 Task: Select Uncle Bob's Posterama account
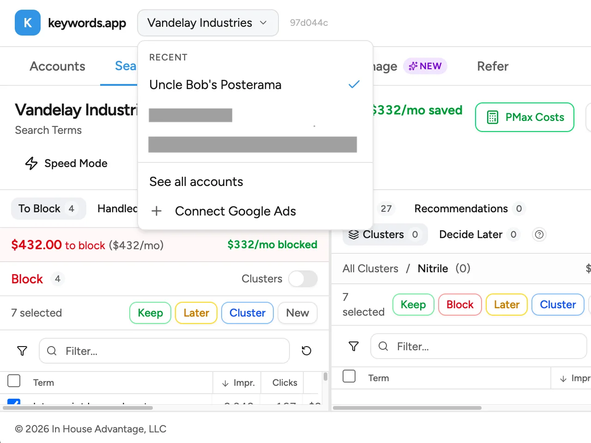click(x=255, y=85)
